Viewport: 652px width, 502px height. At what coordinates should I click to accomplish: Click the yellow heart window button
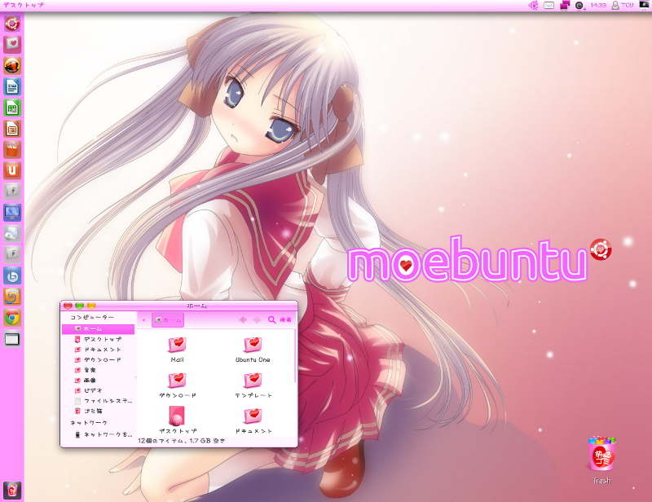(91, 306)
